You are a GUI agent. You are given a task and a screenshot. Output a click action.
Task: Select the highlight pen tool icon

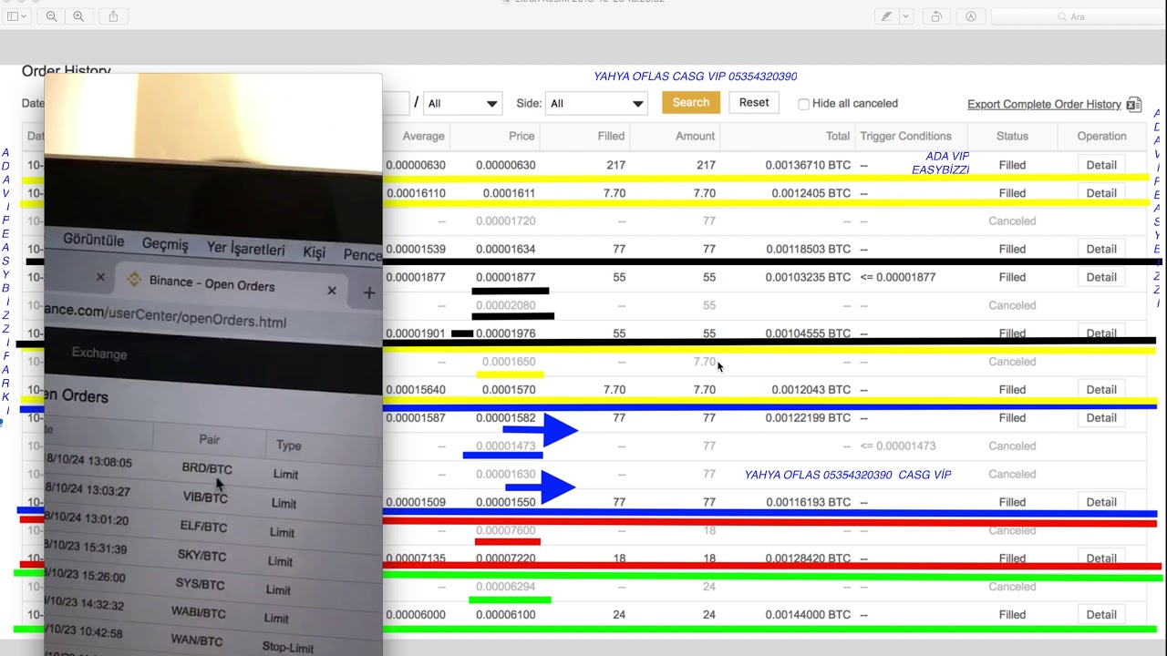886,16
